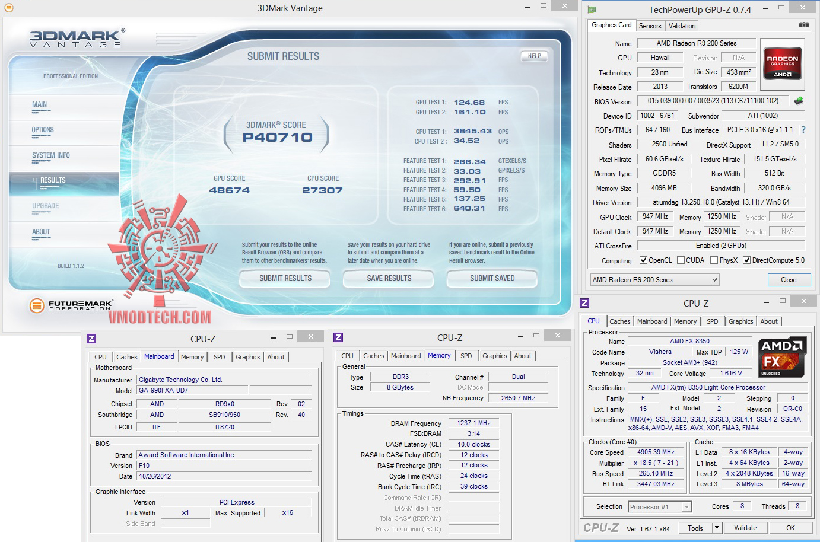Viewport: 820px width, 542px height.
Task: Click the motherboard model GA-990FXA-UD7
Action: pyautogui.click(x=193, y=390)
